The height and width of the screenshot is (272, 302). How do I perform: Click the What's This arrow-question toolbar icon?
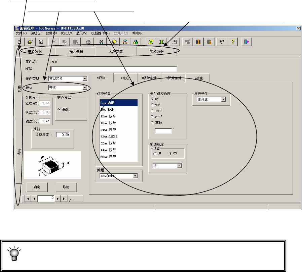[222, 42]
